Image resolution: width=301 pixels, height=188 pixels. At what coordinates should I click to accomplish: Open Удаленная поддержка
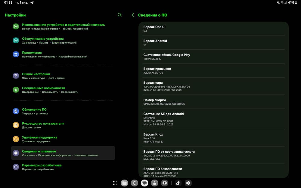(x=63, y=139)
